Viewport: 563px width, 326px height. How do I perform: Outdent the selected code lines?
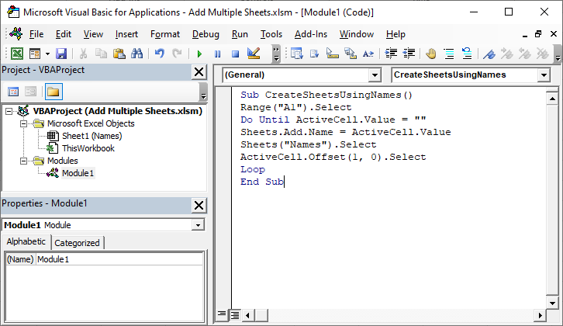click(x=409, y=54)
